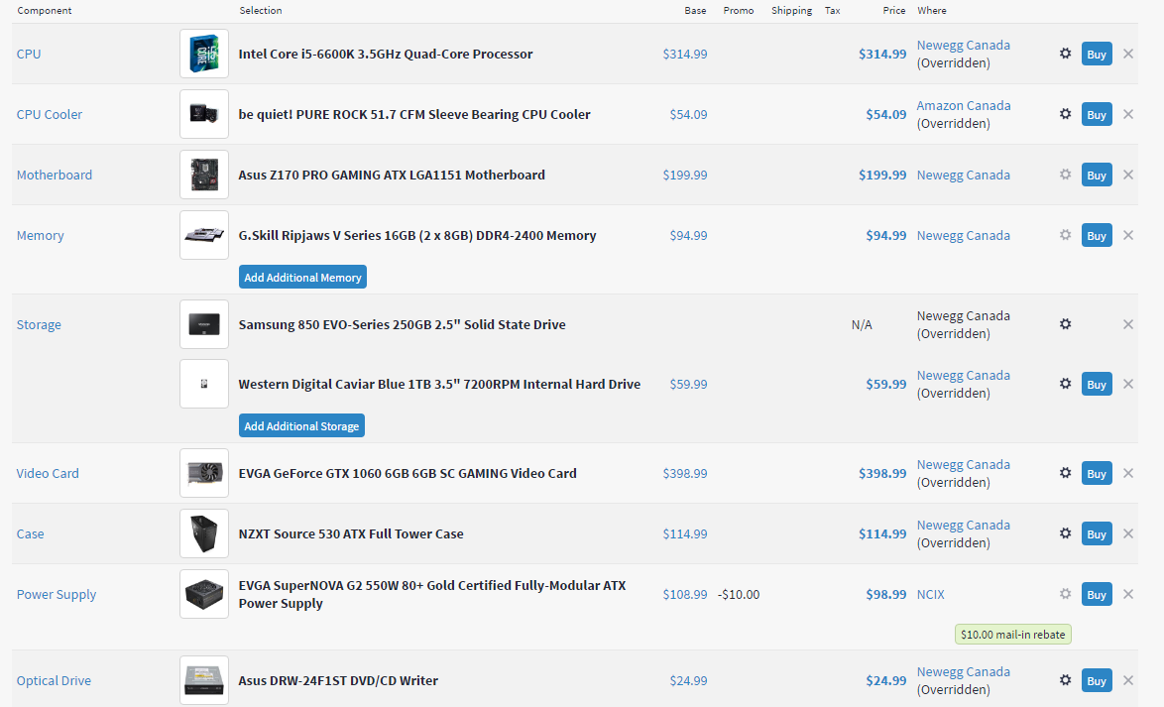This screenshot has height=707, width=1164.
Task: Click Buy for the Power Supply
Action: coord(1097,593)
